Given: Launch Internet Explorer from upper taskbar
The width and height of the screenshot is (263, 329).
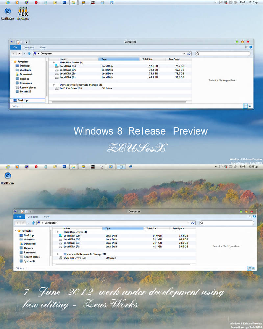Looking at the screenshot, I should 8,3.
